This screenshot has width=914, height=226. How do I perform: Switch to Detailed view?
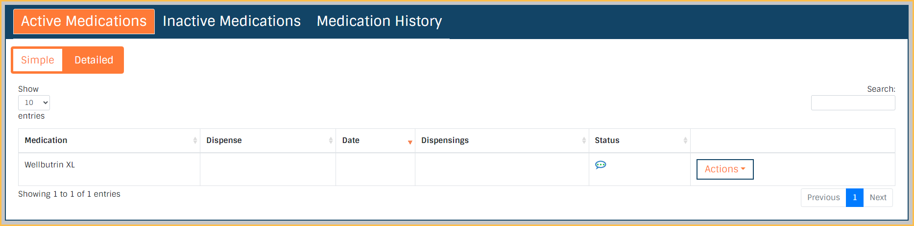(94, 60)
